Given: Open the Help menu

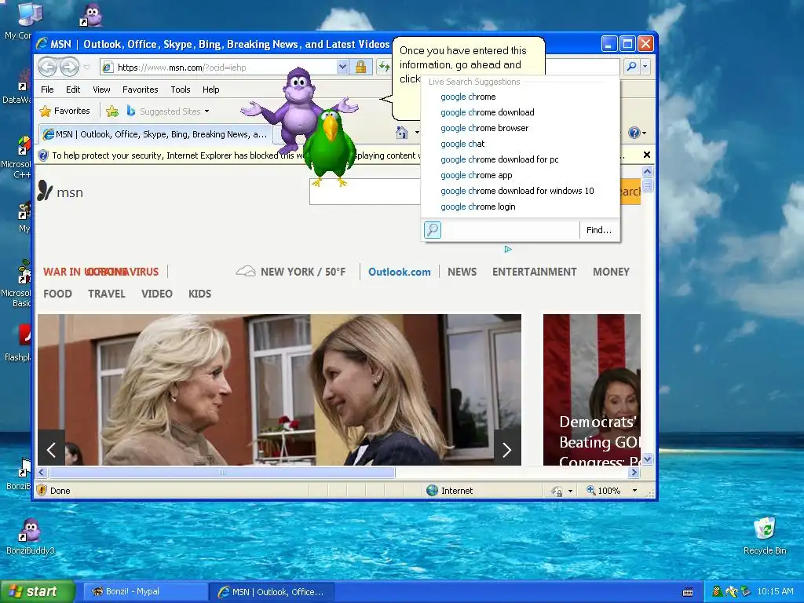Looking at the screenshot, I should [210, 90].
